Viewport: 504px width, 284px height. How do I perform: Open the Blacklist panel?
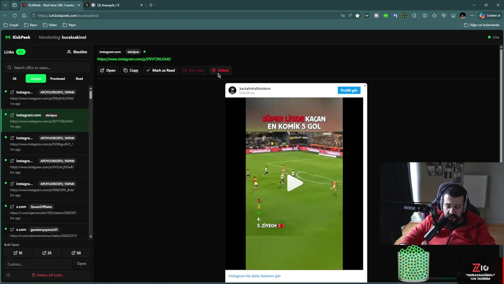(x=77, y=52)
